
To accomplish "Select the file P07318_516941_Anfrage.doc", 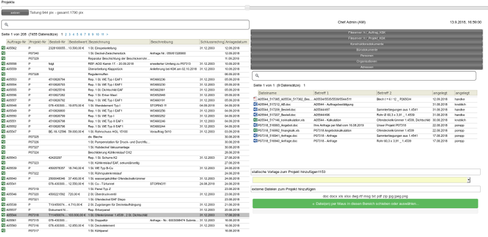I will [x=365, y=136].
